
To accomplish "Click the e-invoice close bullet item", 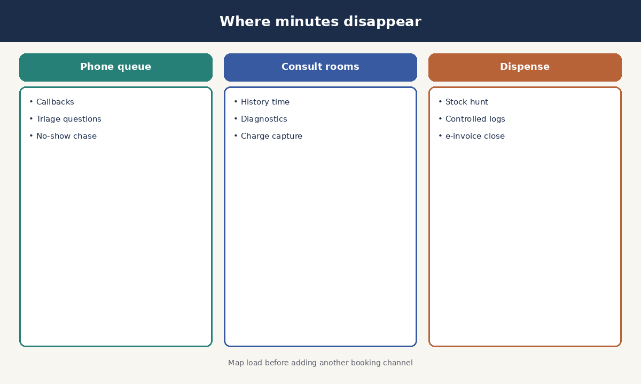I will coord(472,136).
